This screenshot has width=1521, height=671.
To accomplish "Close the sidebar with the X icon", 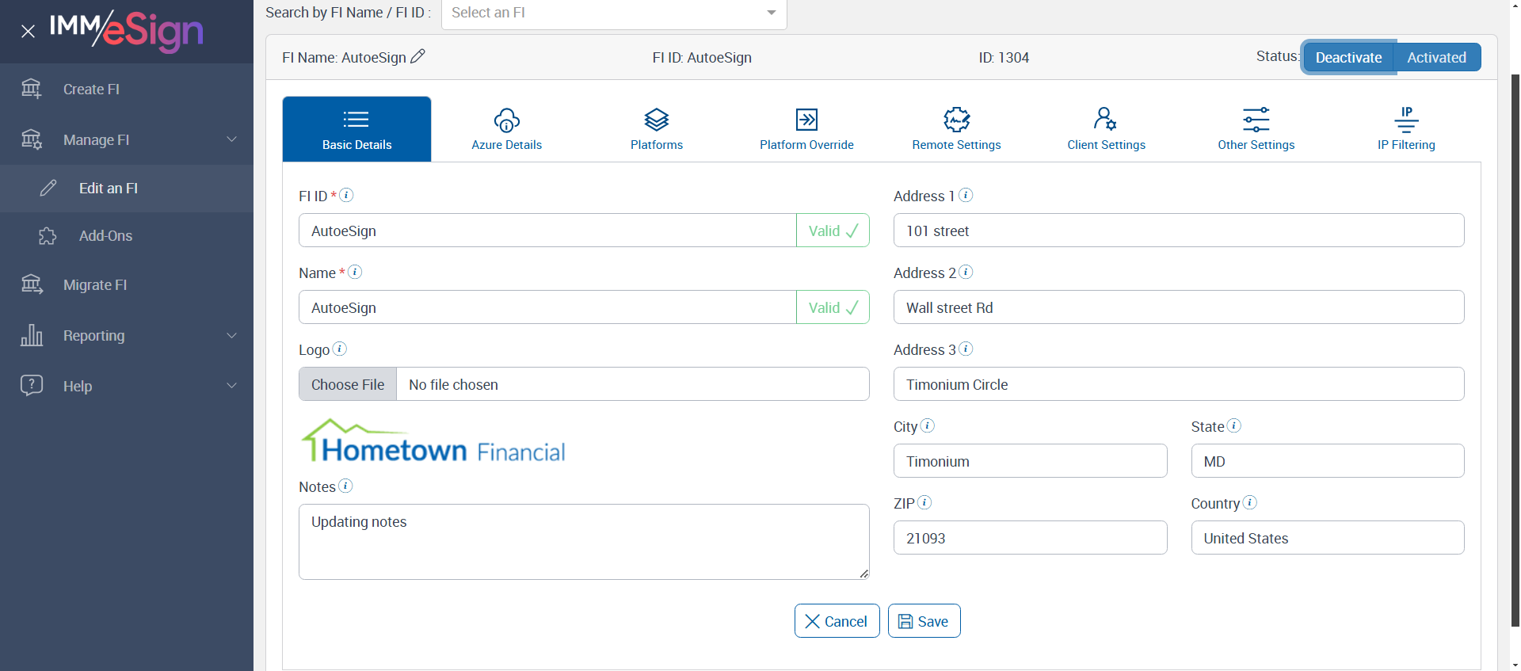I will [x=28, y=32].
